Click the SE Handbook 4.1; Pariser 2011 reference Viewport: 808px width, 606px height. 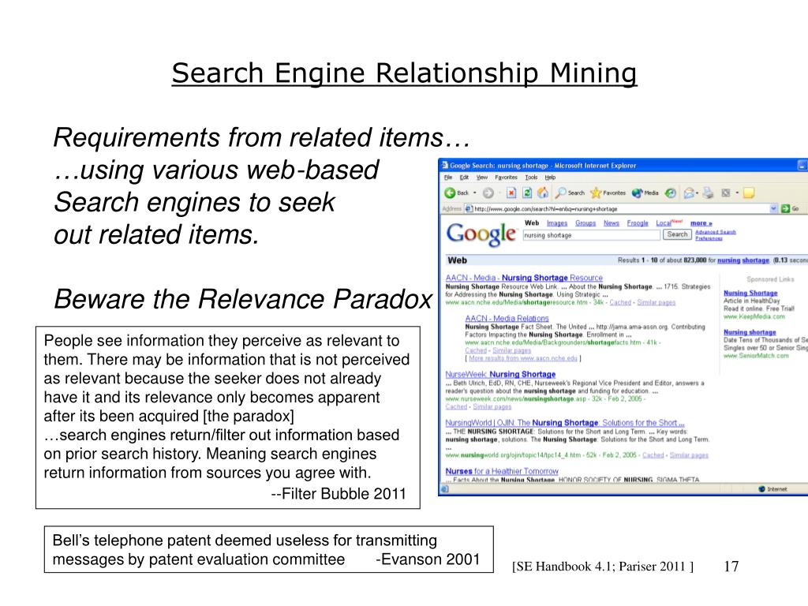(603, 567)
